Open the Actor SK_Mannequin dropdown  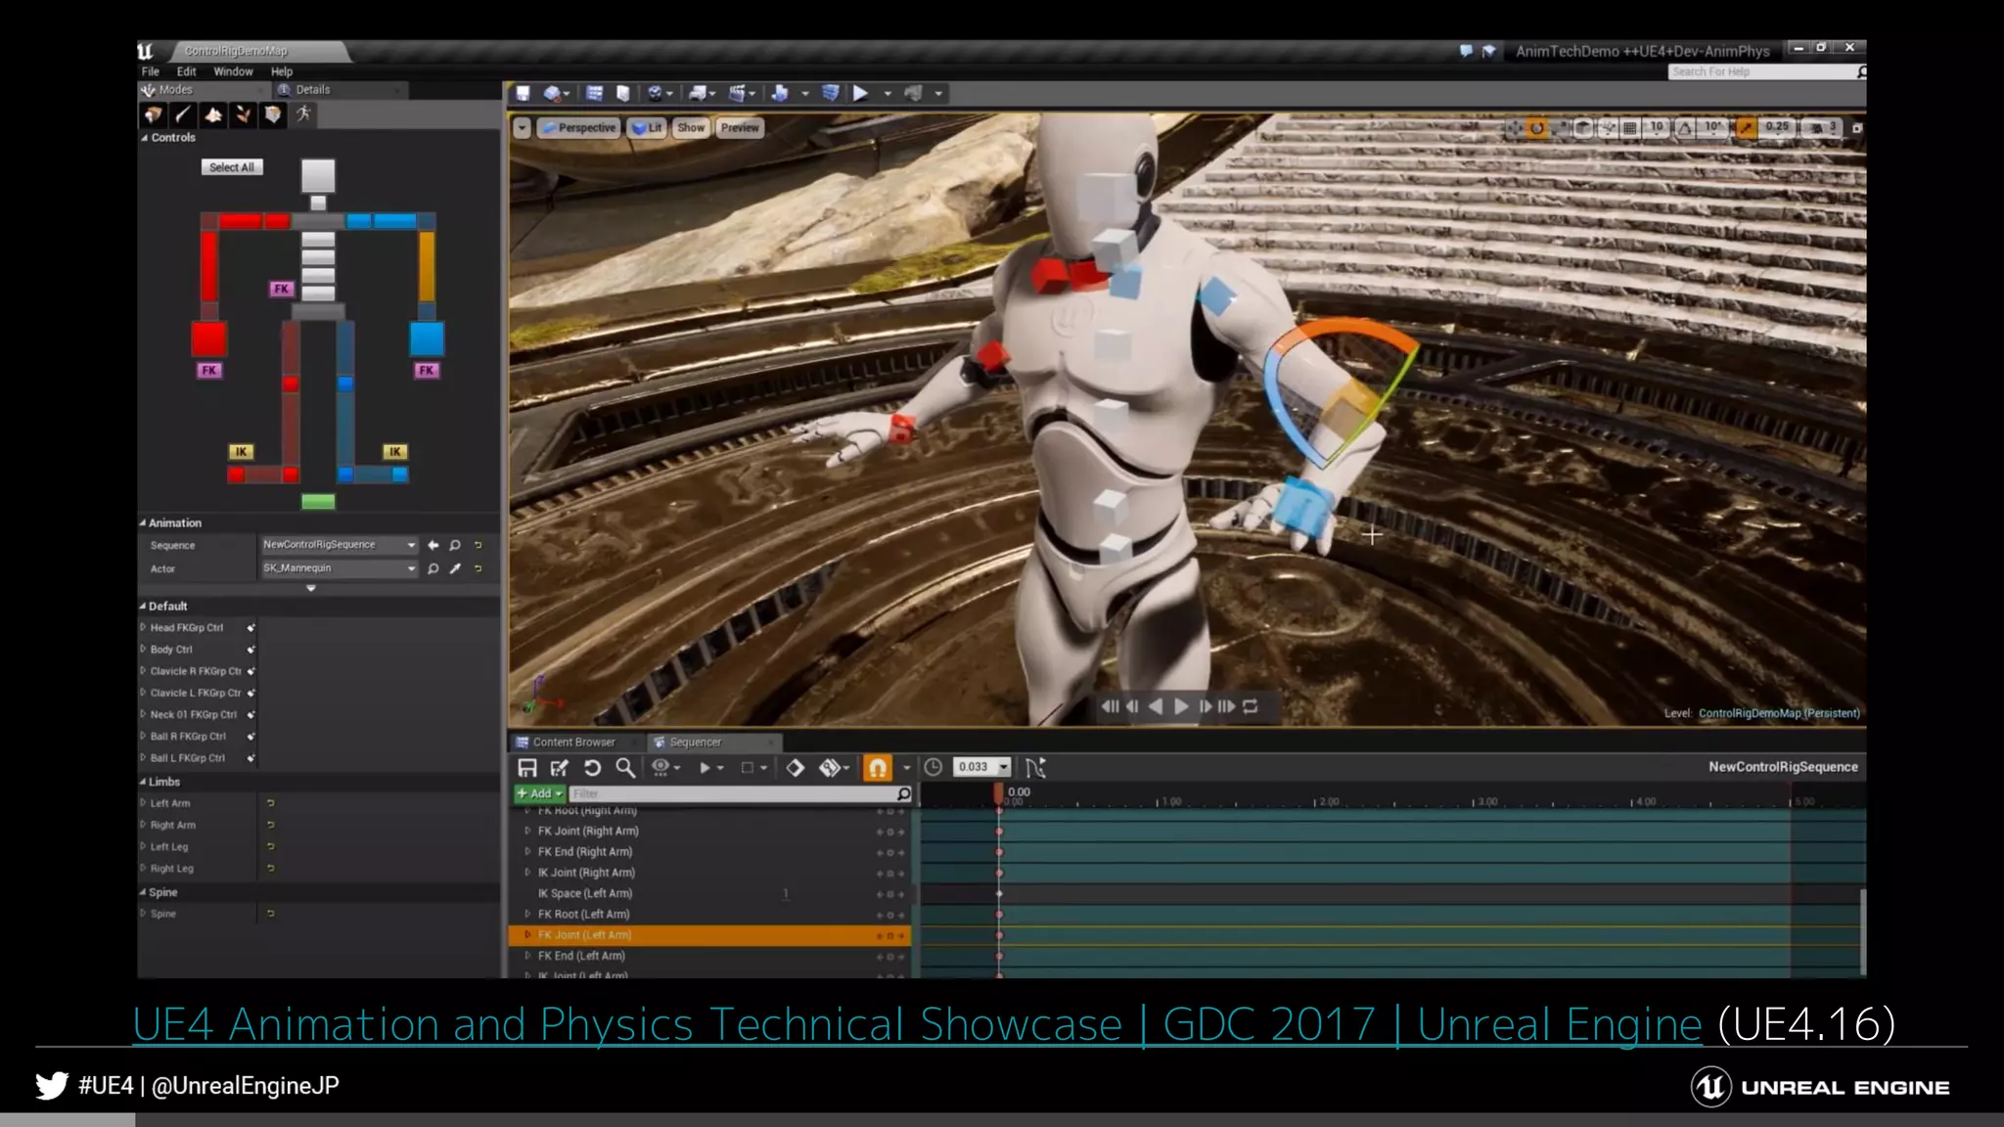tap(339, 568)
